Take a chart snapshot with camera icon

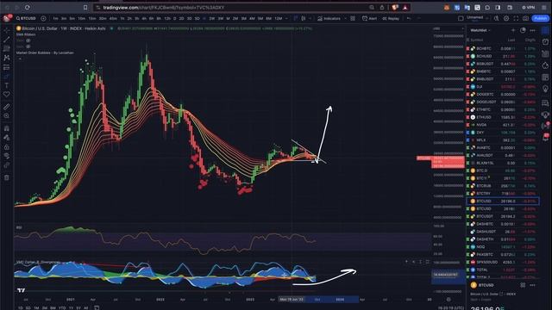[525, 18]
